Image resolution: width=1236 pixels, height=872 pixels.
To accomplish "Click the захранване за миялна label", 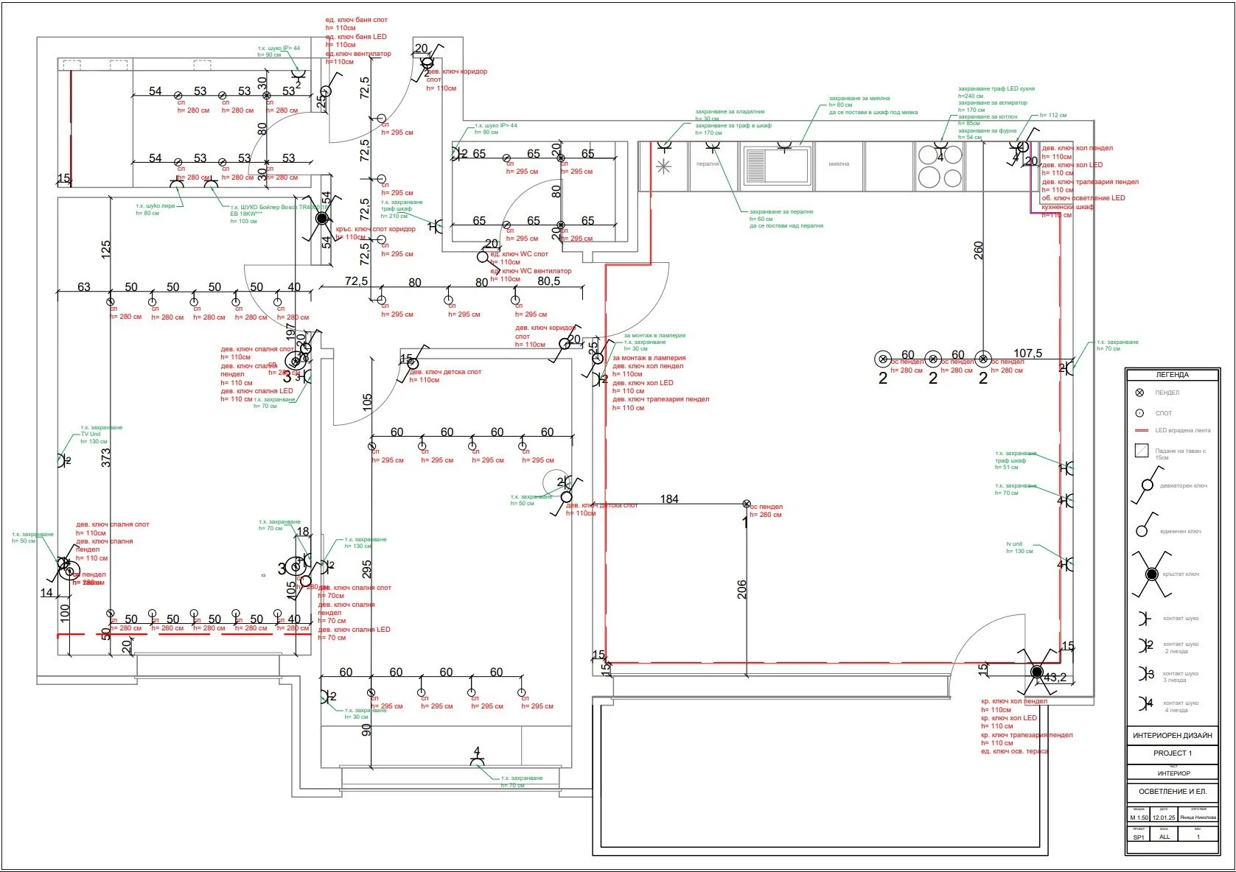I will coord(859,98).
